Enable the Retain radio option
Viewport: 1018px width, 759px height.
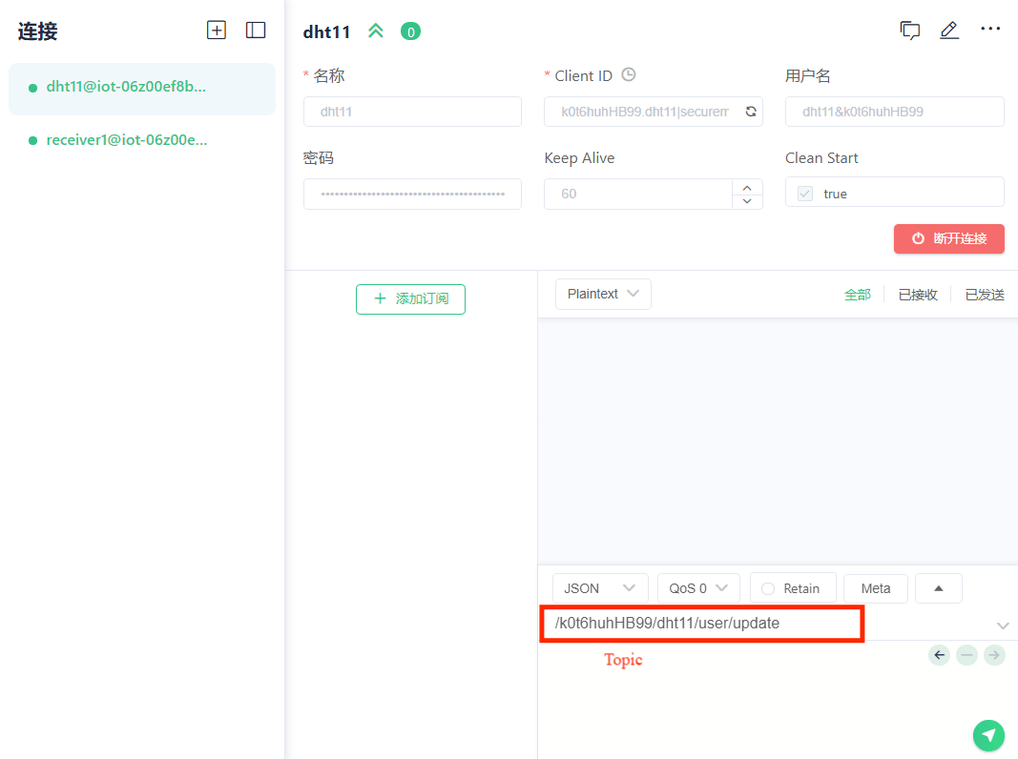tap(768, 588)
